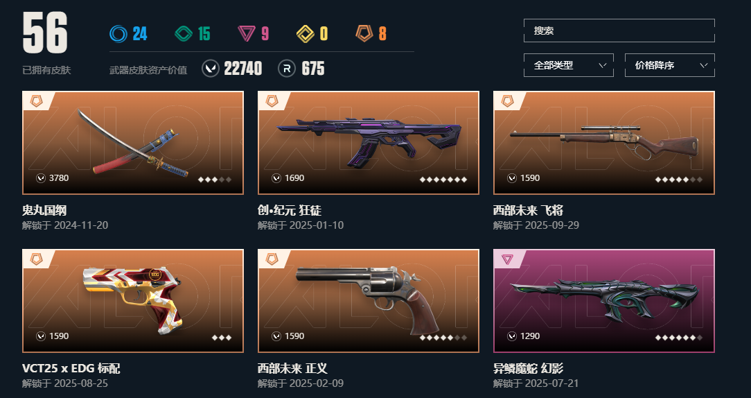Open the 全部类型 type filter dropdown
Viewport: 751px width, 398px height.
coord(569,65)
